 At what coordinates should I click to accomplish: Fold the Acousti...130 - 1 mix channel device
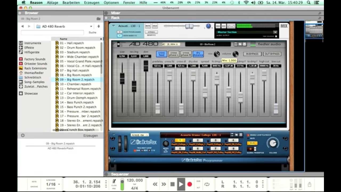(113, 26)
